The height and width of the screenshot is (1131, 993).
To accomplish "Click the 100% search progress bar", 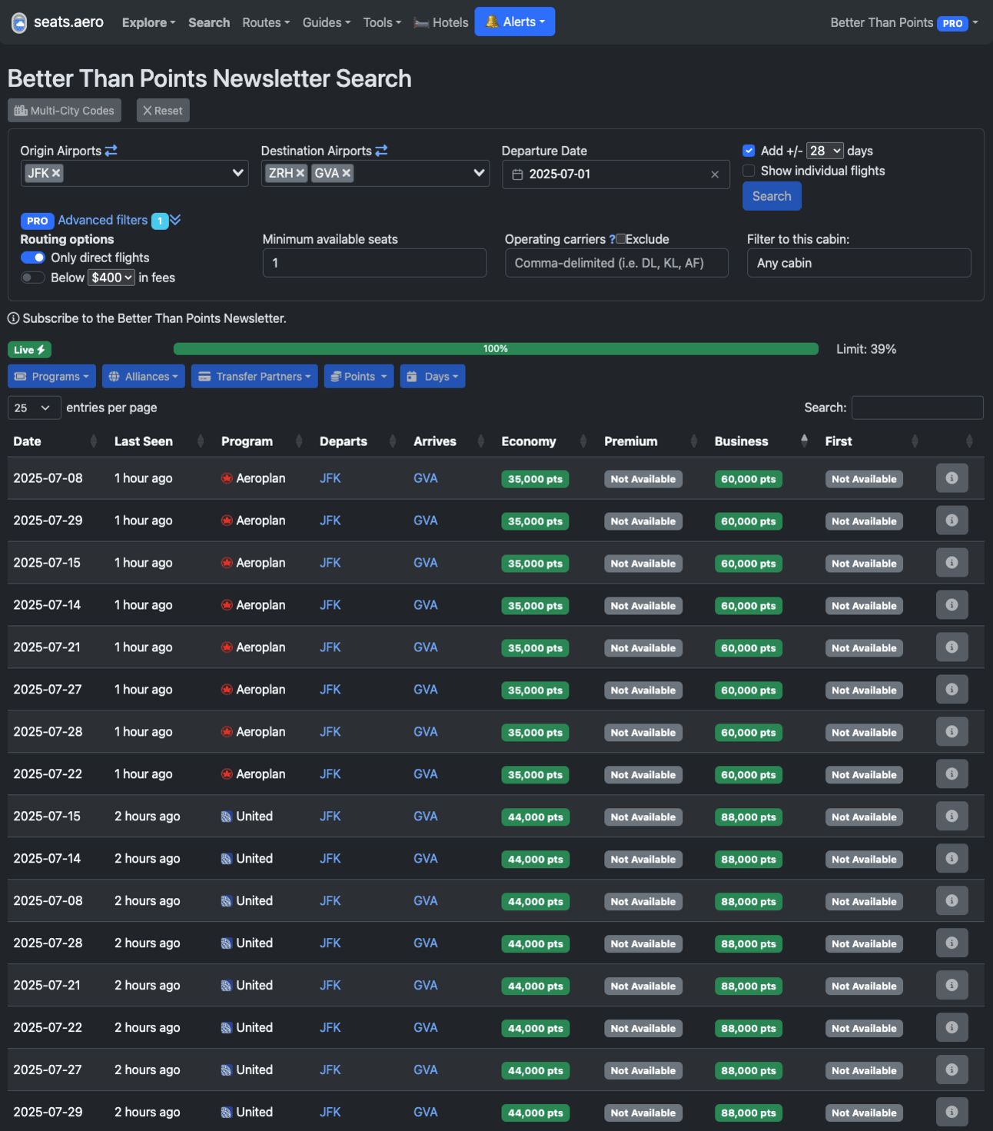I will point(496,349).
